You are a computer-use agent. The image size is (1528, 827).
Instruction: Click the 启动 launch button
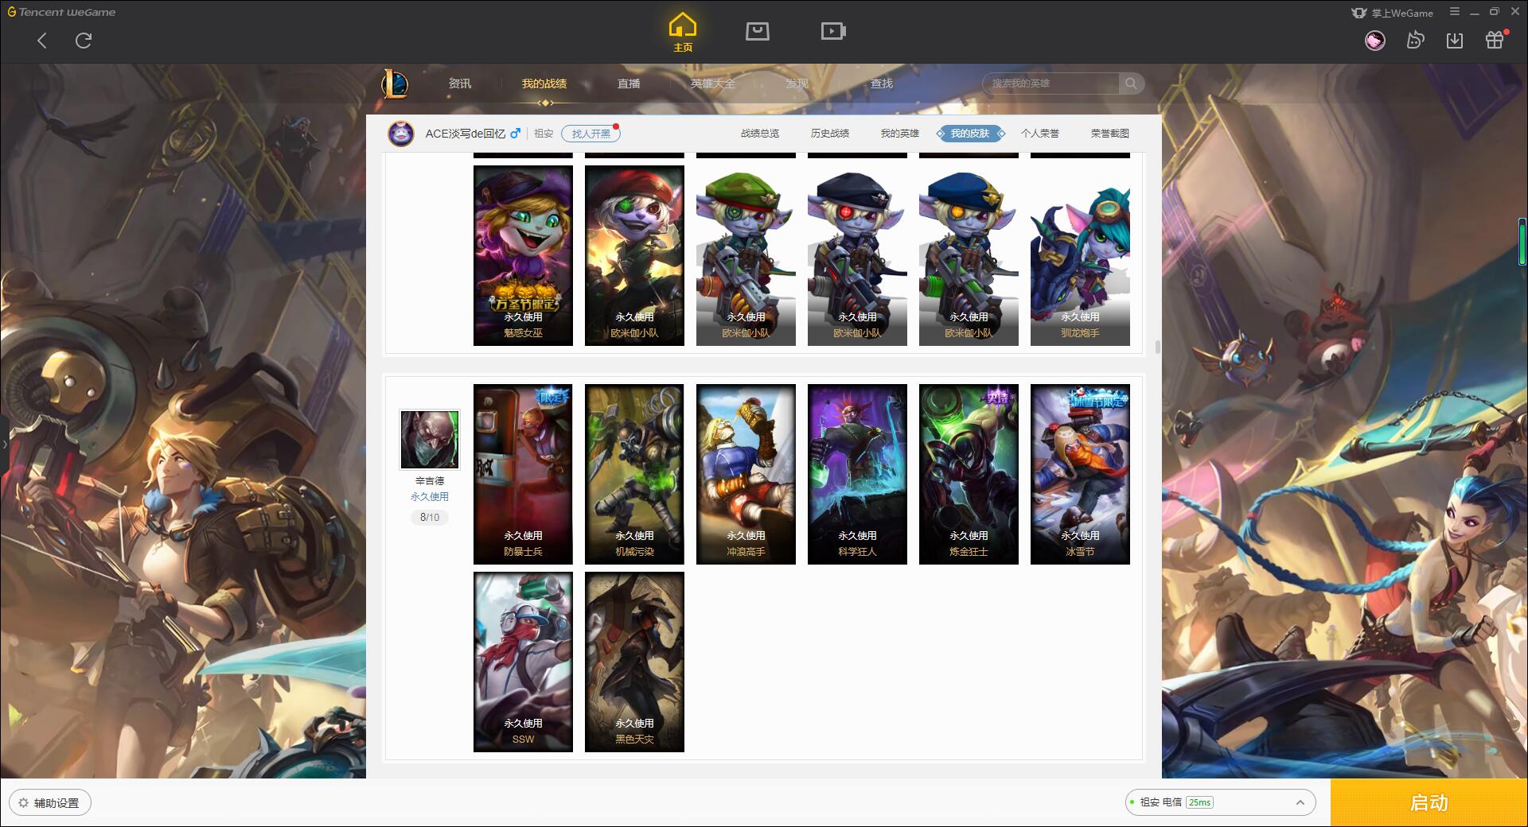[x=1429, y=802]
